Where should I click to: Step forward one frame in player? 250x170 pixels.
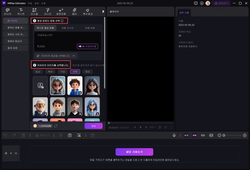coord(146,127)
